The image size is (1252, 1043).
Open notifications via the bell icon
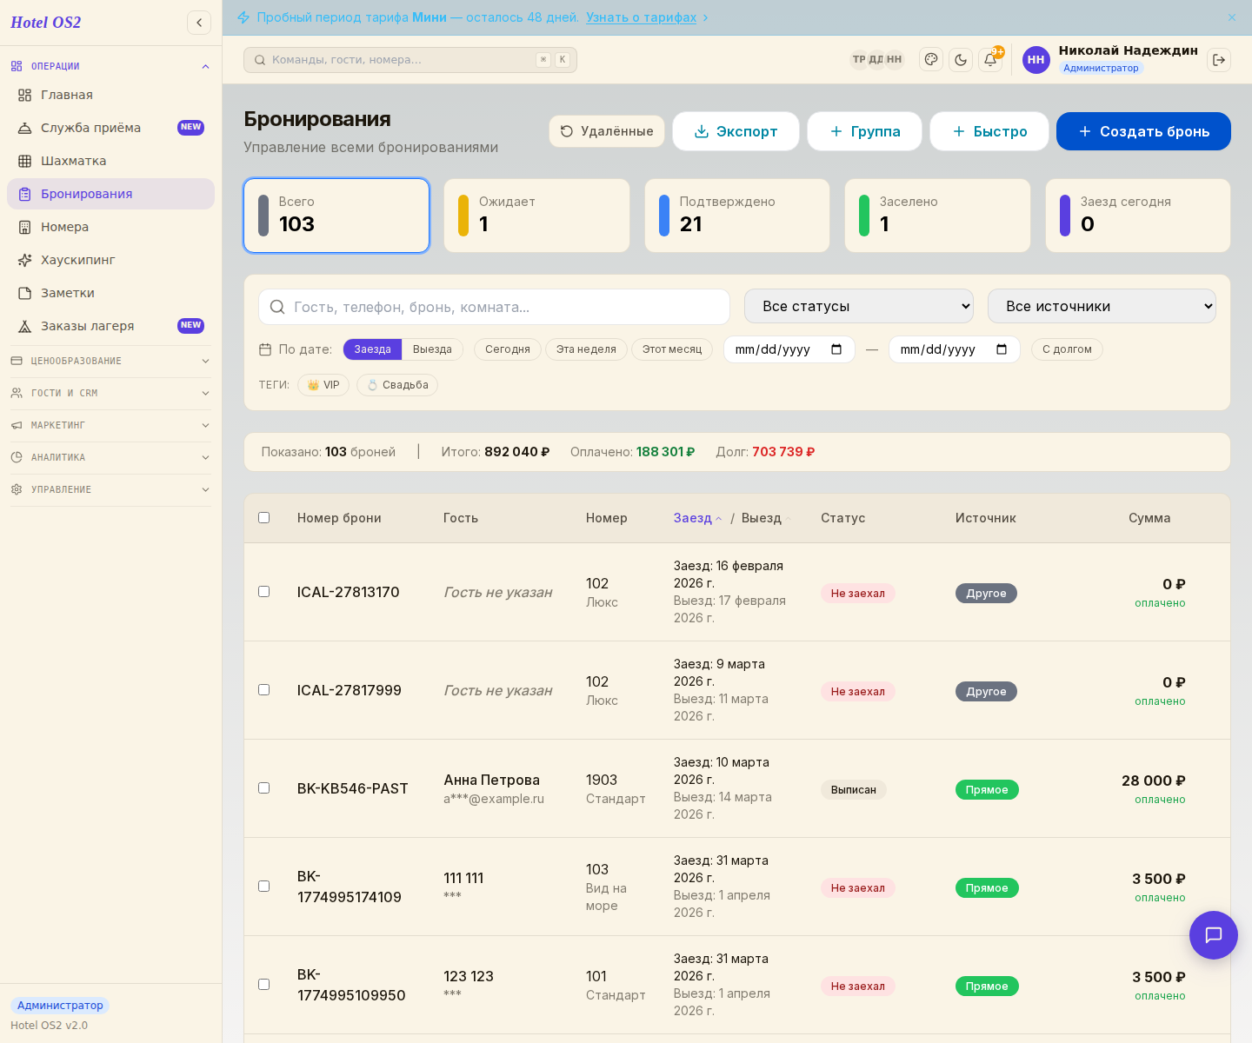pos(990,60)
